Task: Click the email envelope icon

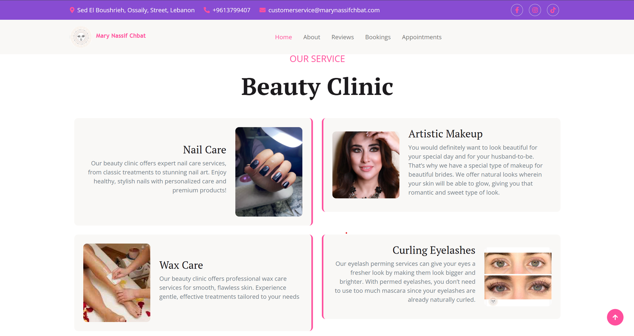Action: pos(262,10)
